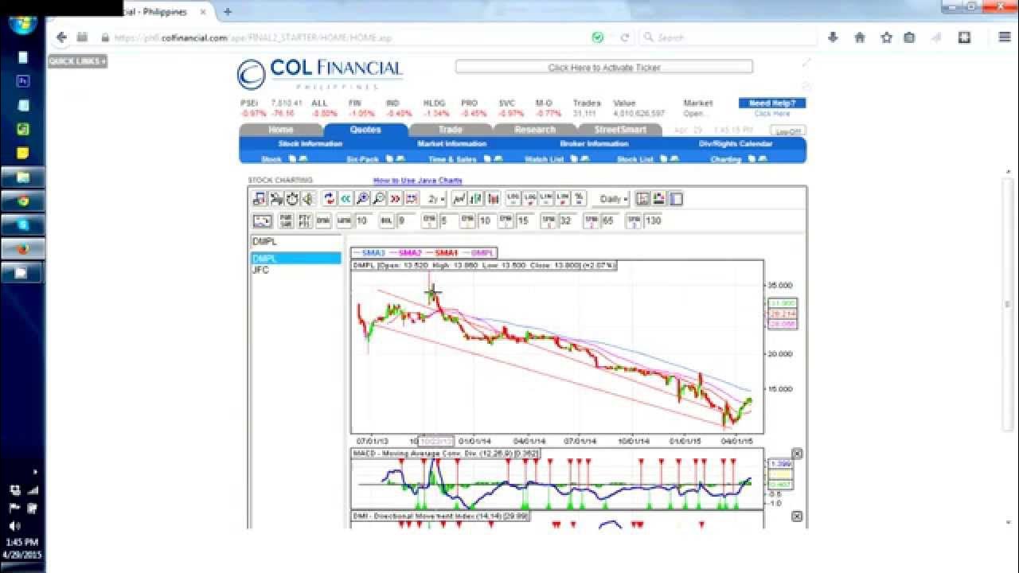The height and width of the screenshot is (573, 1019).
Task: Toggle the DMI indicator button
Action: [x=323, y=220]
